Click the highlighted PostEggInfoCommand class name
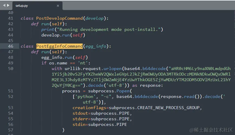 59,46
